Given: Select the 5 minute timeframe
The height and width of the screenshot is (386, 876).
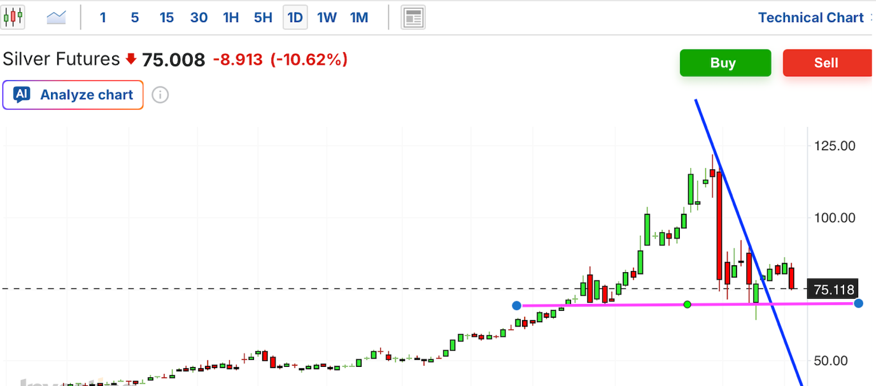Looking at the screenshot, I should click(x=135, y=17).
